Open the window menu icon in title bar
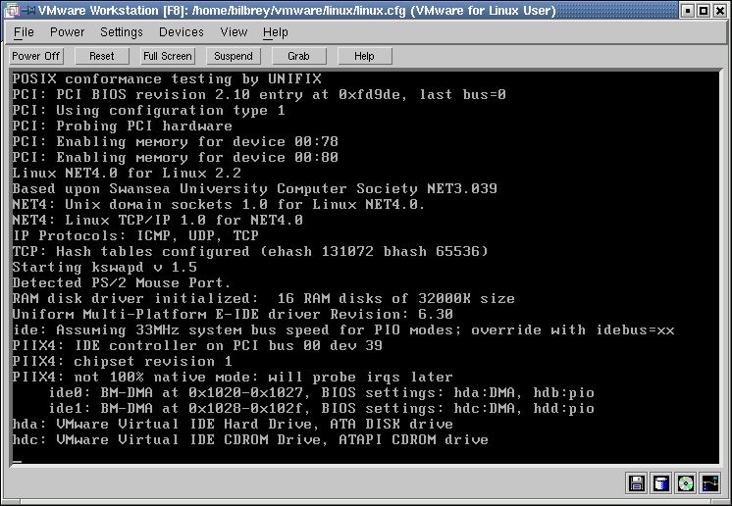The height and width of the screenshot is (506, 732). (13, 11)
